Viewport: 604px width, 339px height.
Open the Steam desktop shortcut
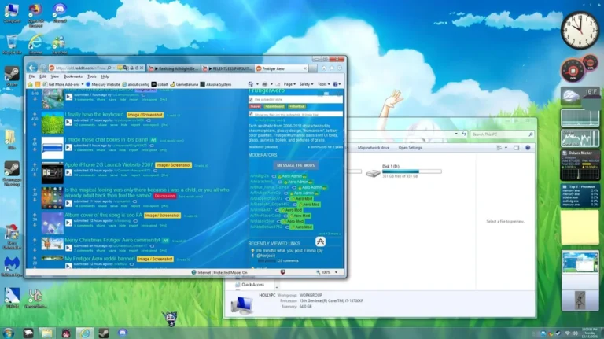[x=12, y=76]
